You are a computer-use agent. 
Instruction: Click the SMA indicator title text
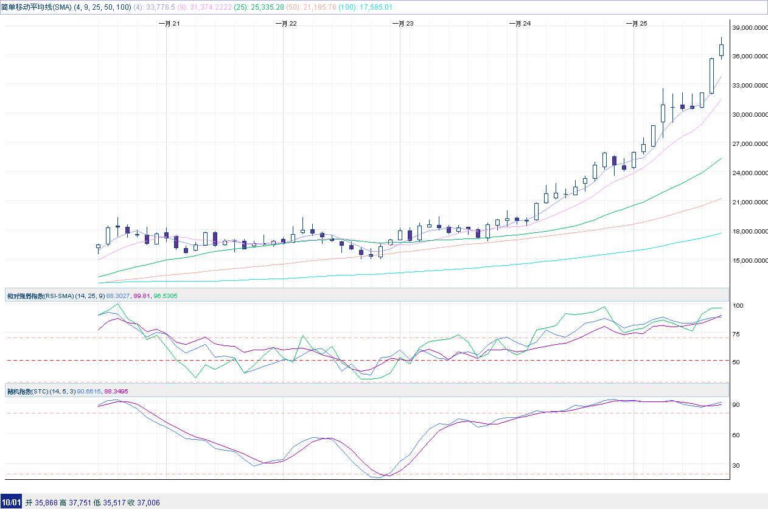pos(37,7)
